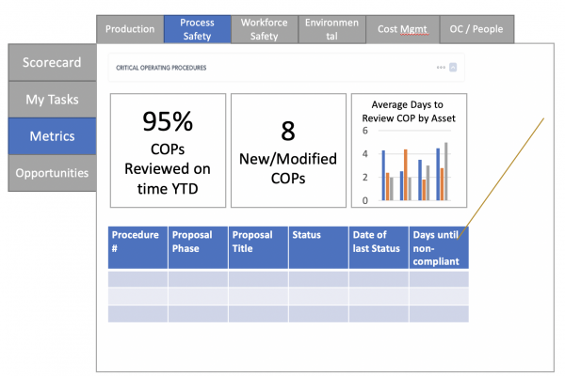Click the chart title Average Days to Review COP by Asset
Image resolution: width=565 pixels, height=376 pixels.
click(409, 111)
